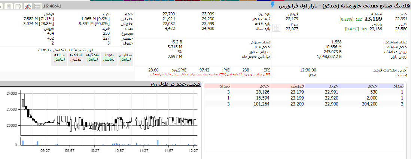This screenshot has height=159, width=411.
Task: Click the export page arrow icon
Action: pyautogui.click(x=18, y=6)
